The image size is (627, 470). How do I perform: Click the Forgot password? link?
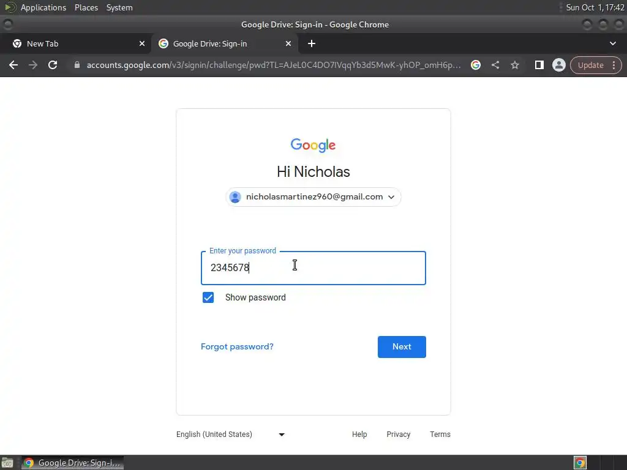point(237,346)
